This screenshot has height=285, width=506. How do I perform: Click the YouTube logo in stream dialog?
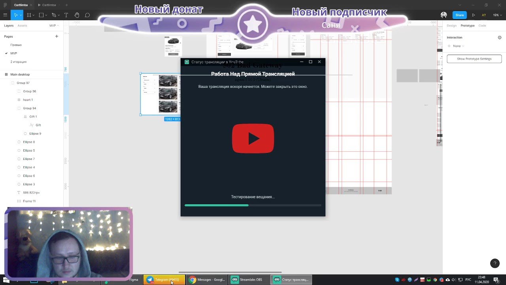click(x=253, y=138)
